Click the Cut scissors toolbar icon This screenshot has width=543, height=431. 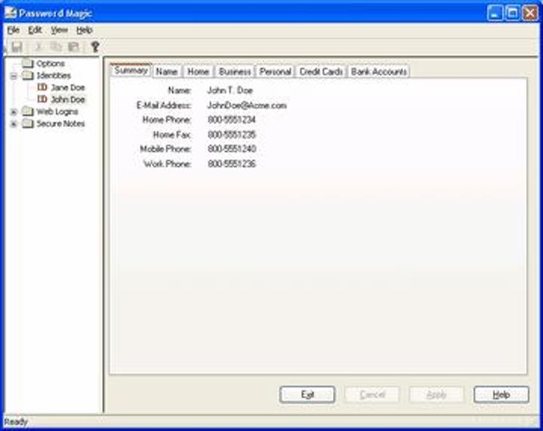click(x=38, y=47)
